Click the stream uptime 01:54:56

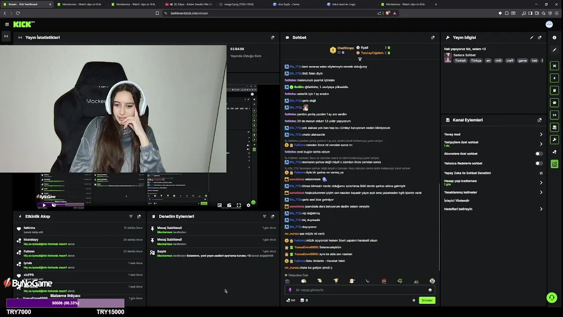tap(237, 49)
